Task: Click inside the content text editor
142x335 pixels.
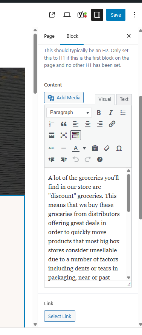Action: pos(85,224)
